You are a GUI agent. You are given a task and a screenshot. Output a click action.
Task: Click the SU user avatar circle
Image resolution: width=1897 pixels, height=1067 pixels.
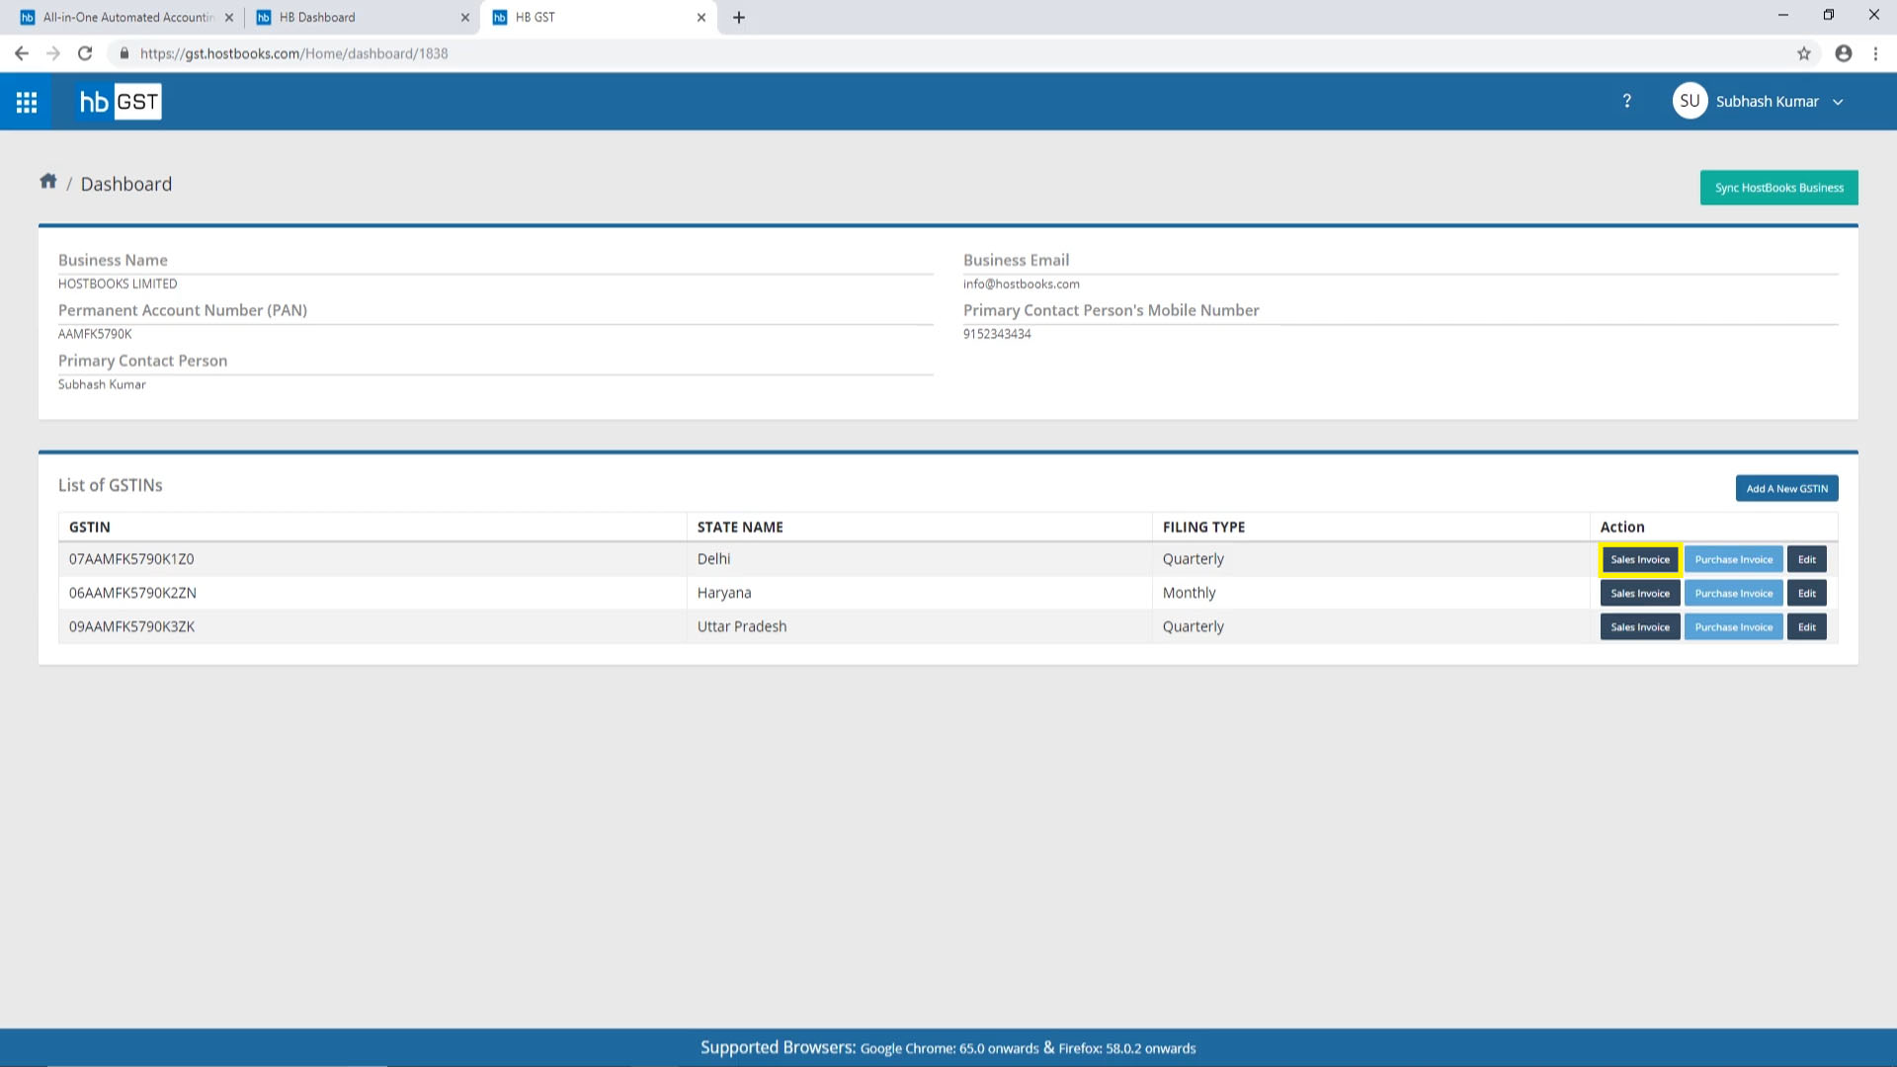(x=1690, y=101)
